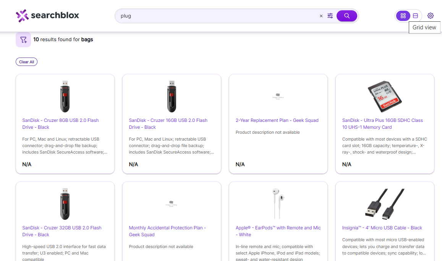Click N/A price on Ultra Plus SDHC card

tap(347, 165)
